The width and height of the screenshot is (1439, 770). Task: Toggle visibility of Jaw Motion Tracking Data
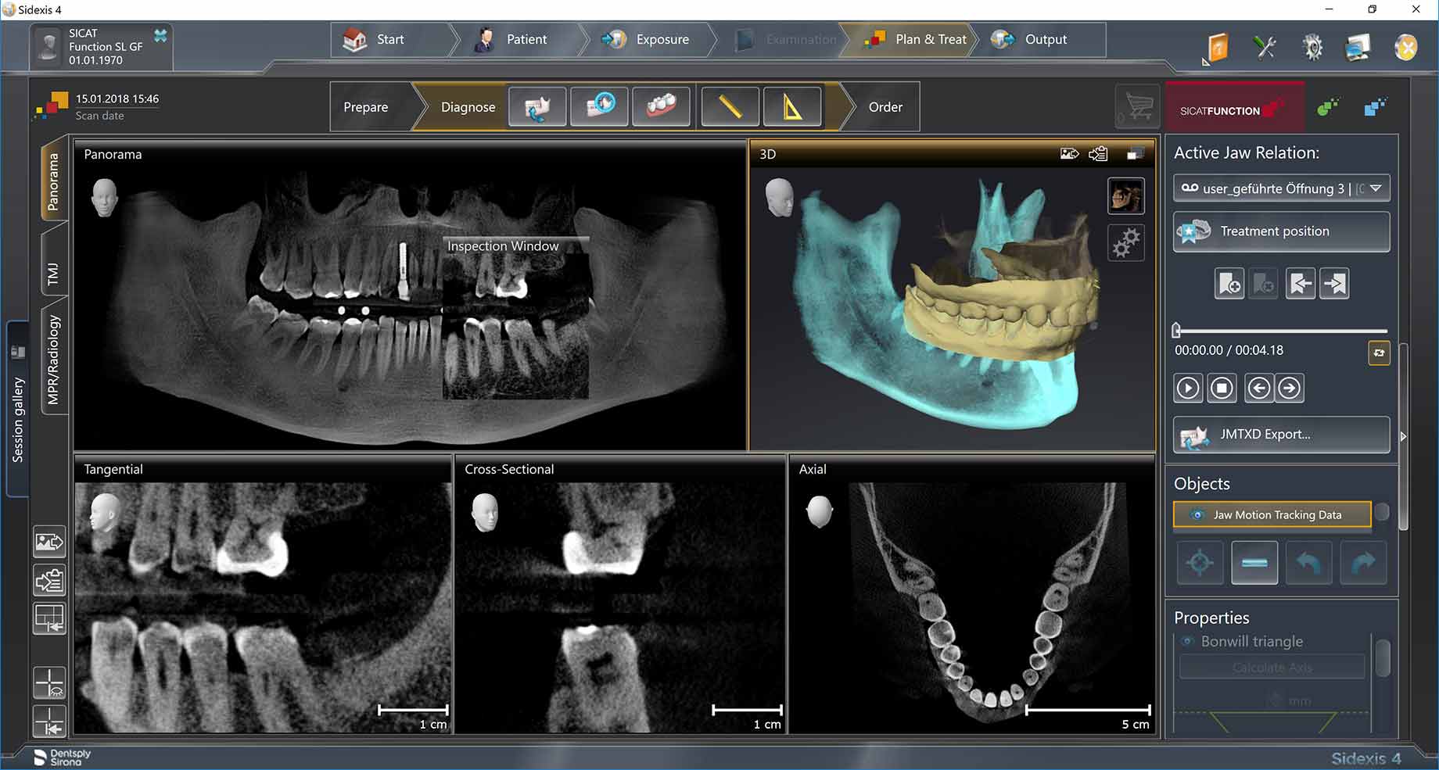click(x=1197, y=515)
